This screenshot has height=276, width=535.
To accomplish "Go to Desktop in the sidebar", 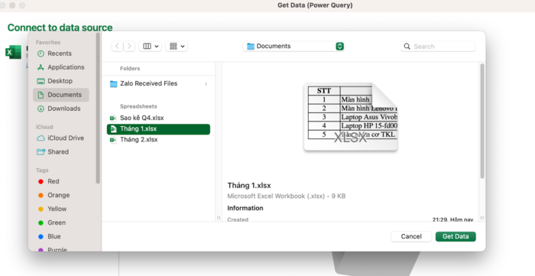I will 60,81.
